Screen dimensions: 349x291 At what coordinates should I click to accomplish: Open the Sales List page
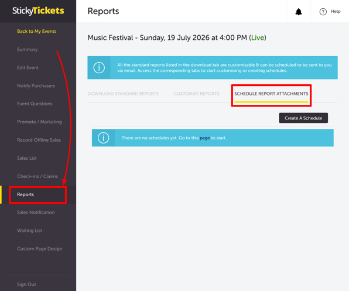coord(27,158)
